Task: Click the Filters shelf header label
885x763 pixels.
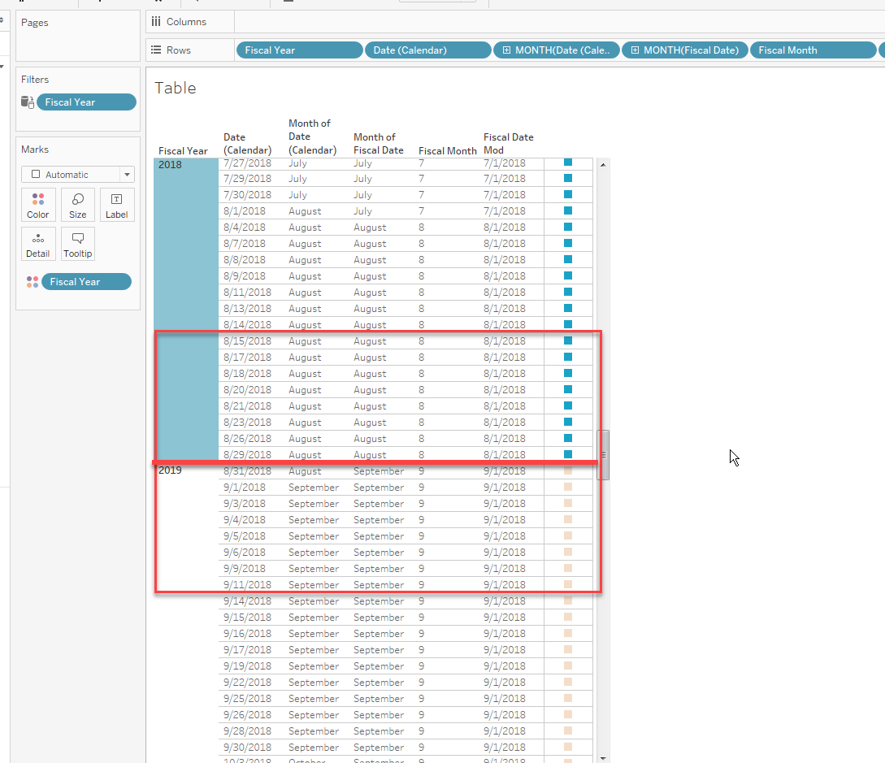Action: (x=34, y=79)
